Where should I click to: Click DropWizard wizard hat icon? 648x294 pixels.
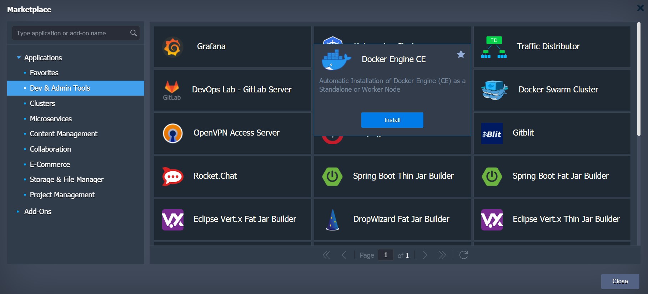333,220
